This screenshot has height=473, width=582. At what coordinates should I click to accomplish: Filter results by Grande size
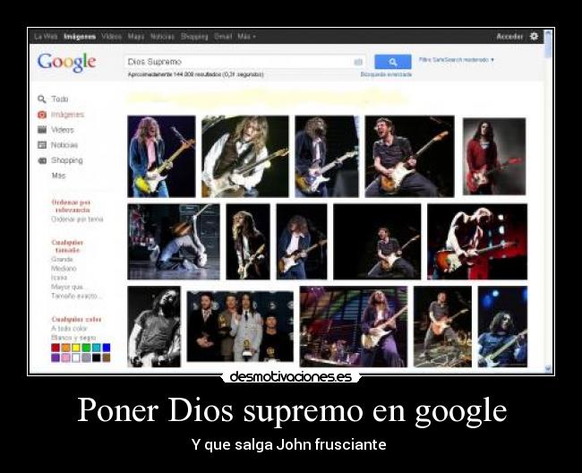[x=62, y=259]
